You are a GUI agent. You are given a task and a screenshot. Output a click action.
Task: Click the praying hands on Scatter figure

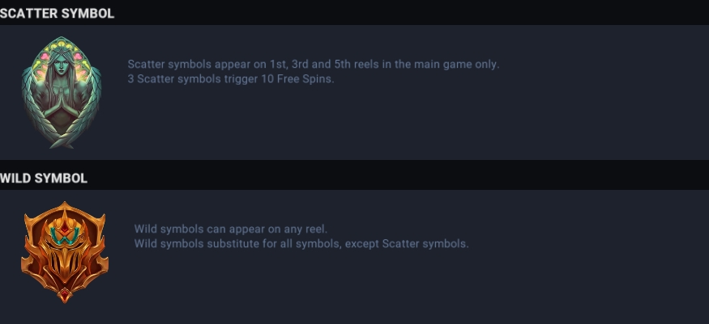(x=62, y=95)
